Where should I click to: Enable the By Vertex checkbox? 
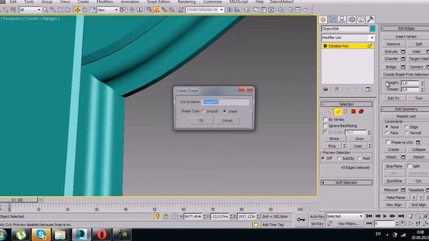tap(325, 119)
